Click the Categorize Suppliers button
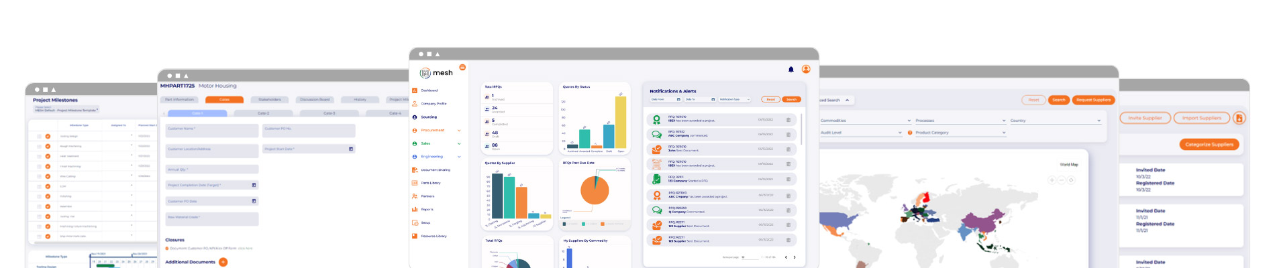Screen dimensions: 1275x268 [x=1209, y=144]
